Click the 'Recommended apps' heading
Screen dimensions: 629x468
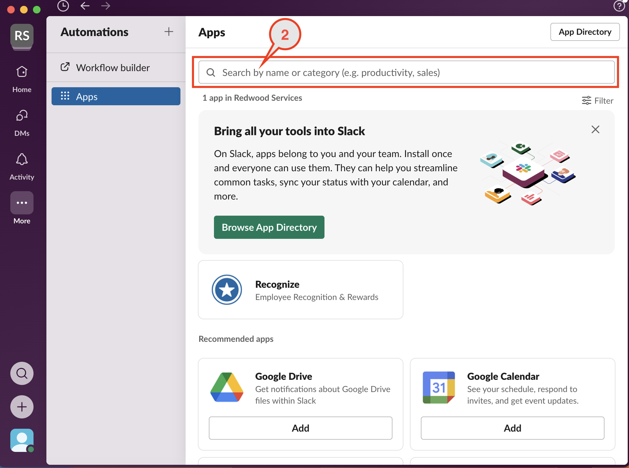click(236, 339)
